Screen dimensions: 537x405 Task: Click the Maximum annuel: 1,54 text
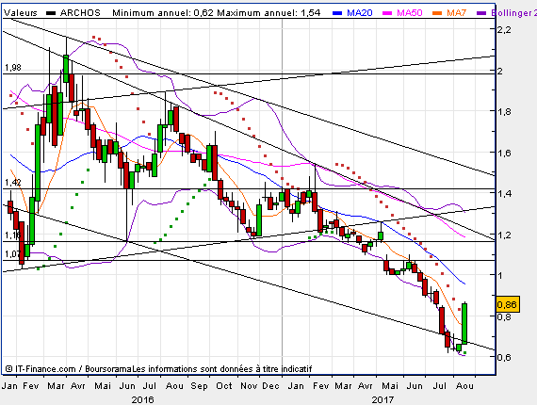(268, 13)
